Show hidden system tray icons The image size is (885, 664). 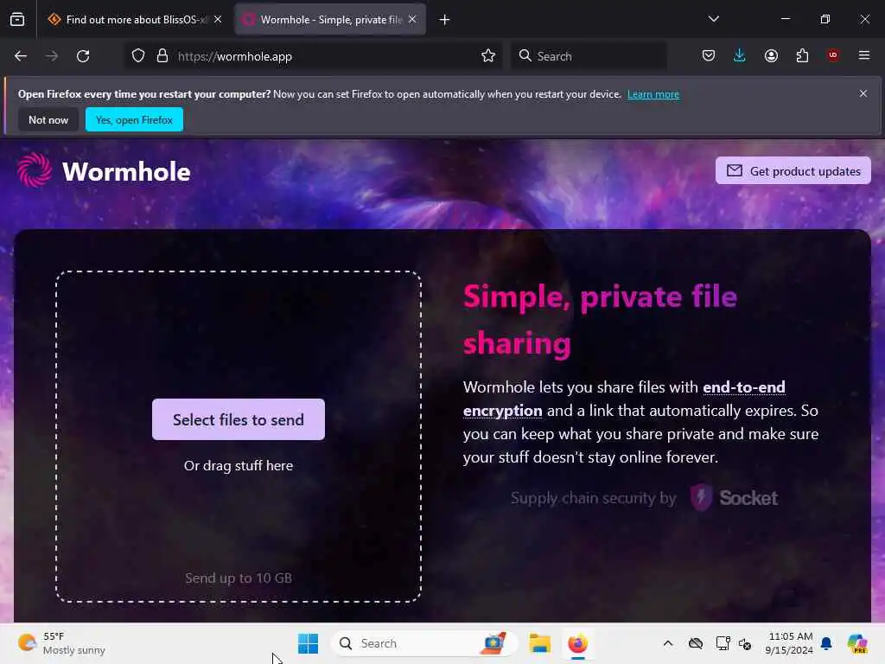(668, 643)
